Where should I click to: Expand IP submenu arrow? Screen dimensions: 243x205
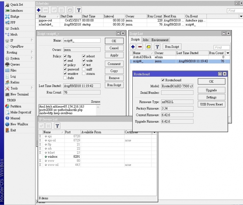tap(32, 40)
